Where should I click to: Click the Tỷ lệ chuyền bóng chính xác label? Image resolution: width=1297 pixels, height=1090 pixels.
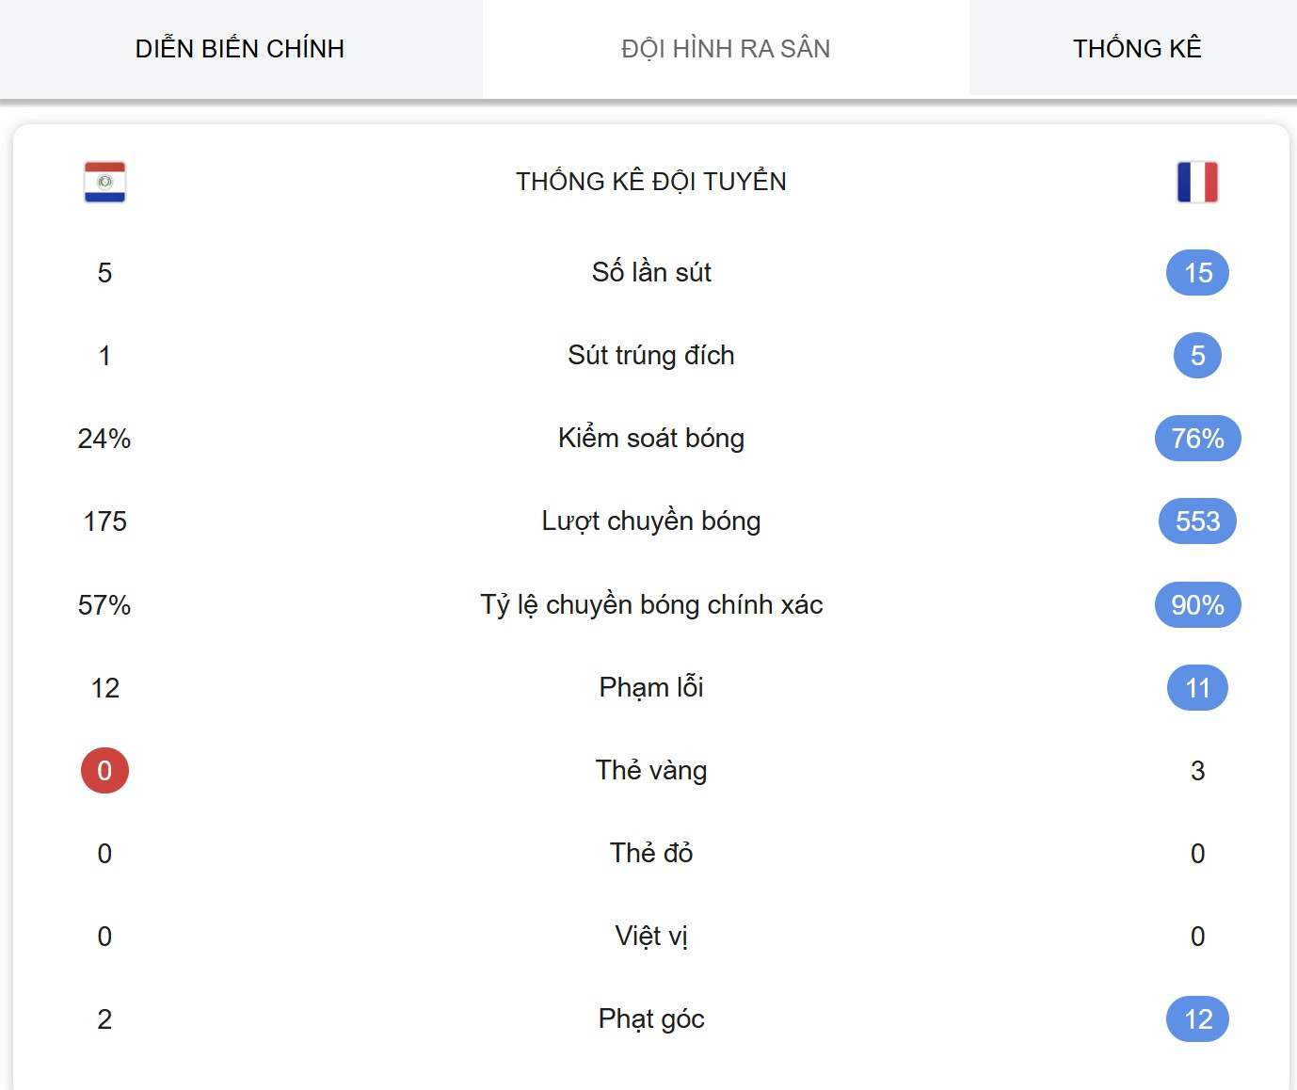point(651,604)
